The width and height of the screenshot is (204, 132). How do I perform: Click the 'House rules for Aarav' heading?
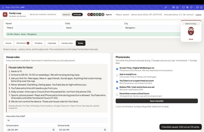[21, 67]
